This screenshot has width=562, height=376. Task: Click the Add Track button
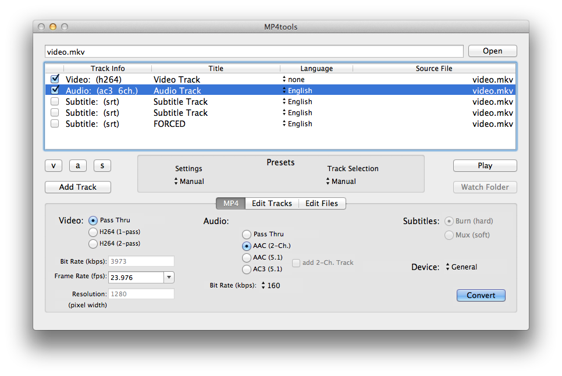pyautogui.click(x=78, y=187)
